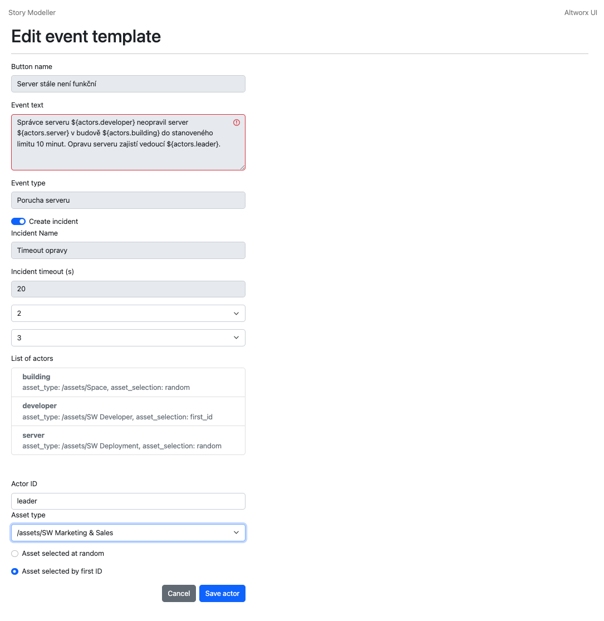The height and width of the screenshot is (621, 604).
Task: Focus the Event type field
Action: (x=128, y=201)
